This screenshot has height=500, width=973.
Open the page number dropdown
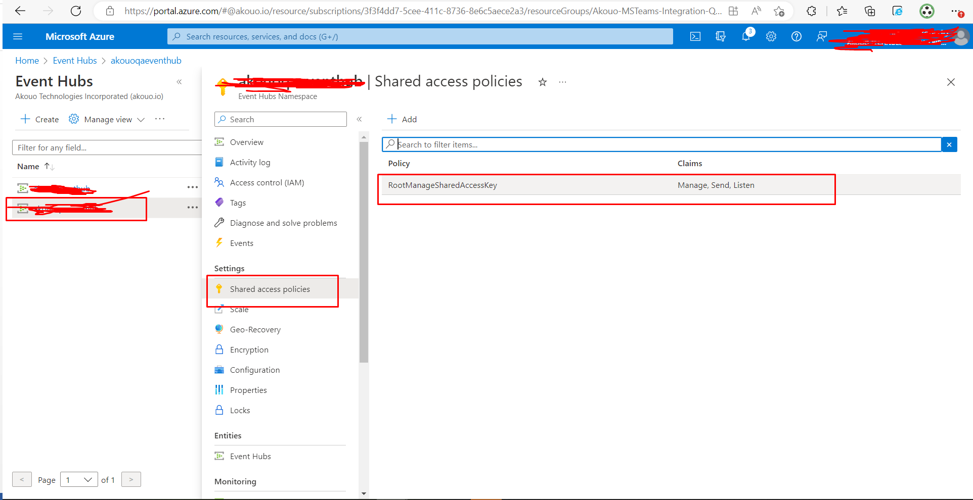click(x=78, y=479)
